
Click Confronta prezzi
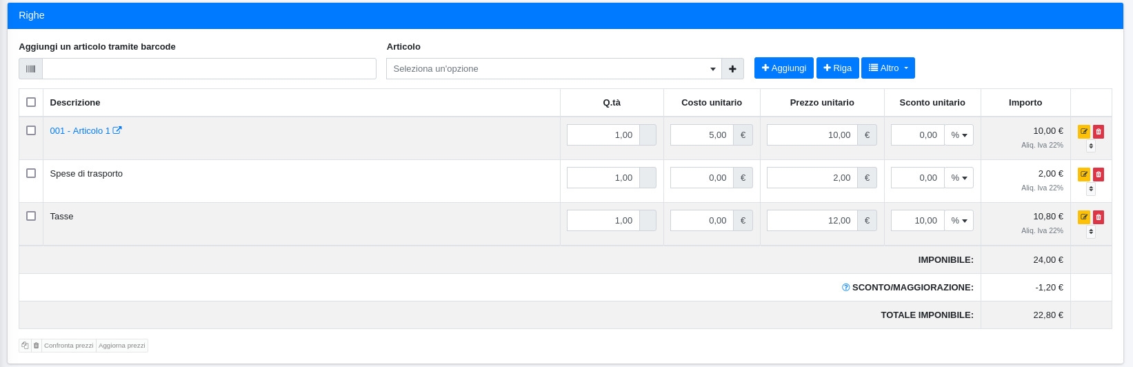(x=68, y=346)
